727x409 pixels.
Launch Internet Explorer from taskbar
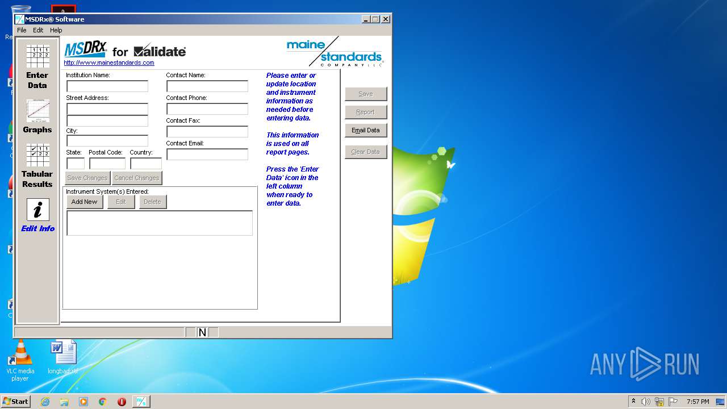[45, 402]
